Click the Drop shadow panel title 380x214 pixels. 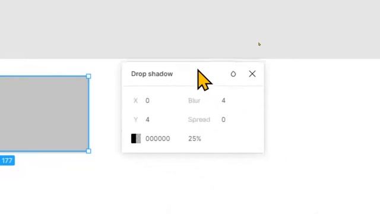(152, 74)
